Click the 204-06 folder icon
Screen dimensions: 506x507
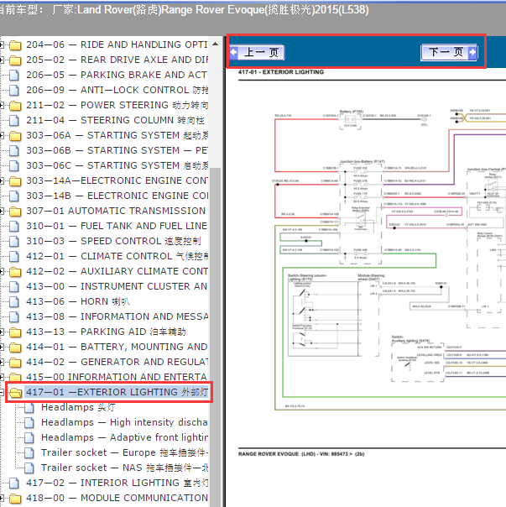15,45
